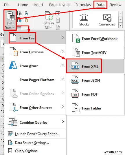Image resolution: width=125 pixels, height=155 pixels.
Task: Open the Refresh All dropdown
Action: tap(48, 28)
